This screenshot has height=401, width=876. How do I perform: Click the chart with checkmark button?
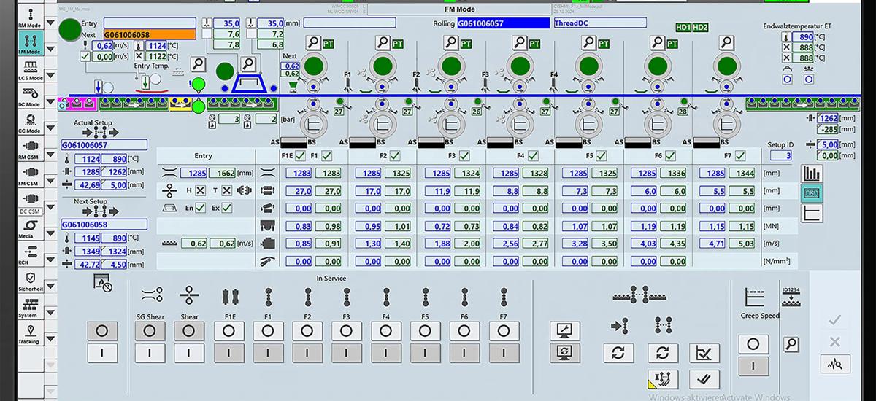(x=704, y=353)
